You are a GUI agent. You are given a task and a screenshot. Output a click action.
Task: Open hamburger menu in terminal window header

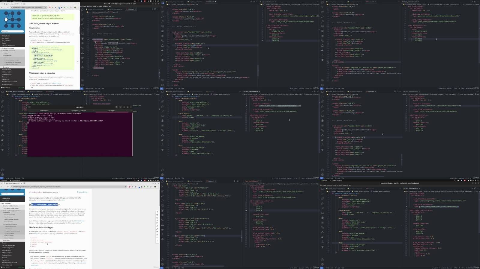[x=120, y=107]
